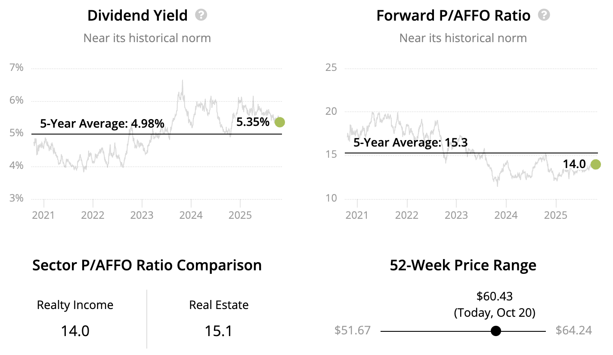Image resolution: width=613 pixels, height=355 pixels.
Task: Click the Realty Income company name
Action: click(75, 305)
